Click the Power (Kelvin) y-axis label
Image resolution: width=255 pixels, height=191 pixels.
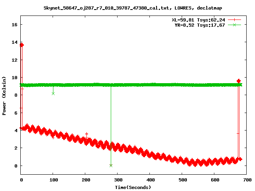tap(4, 96)
